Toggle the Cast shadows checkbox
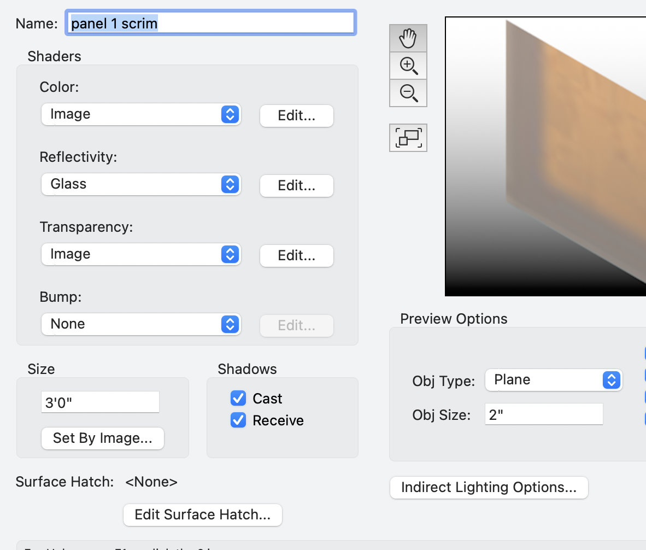 click(238, 399)
